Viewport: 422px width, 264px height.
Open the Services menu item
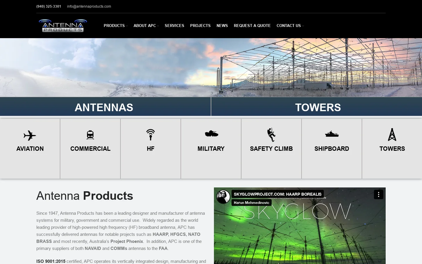(174, 26)
